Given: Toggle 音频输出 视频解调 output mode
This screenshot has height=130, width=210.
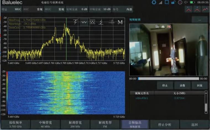Looking at the screenshot, I should tap(135, 124).
